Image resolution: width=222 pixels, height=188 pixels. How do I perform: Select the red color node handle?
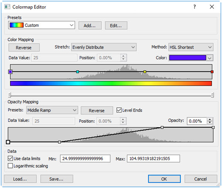212,72
